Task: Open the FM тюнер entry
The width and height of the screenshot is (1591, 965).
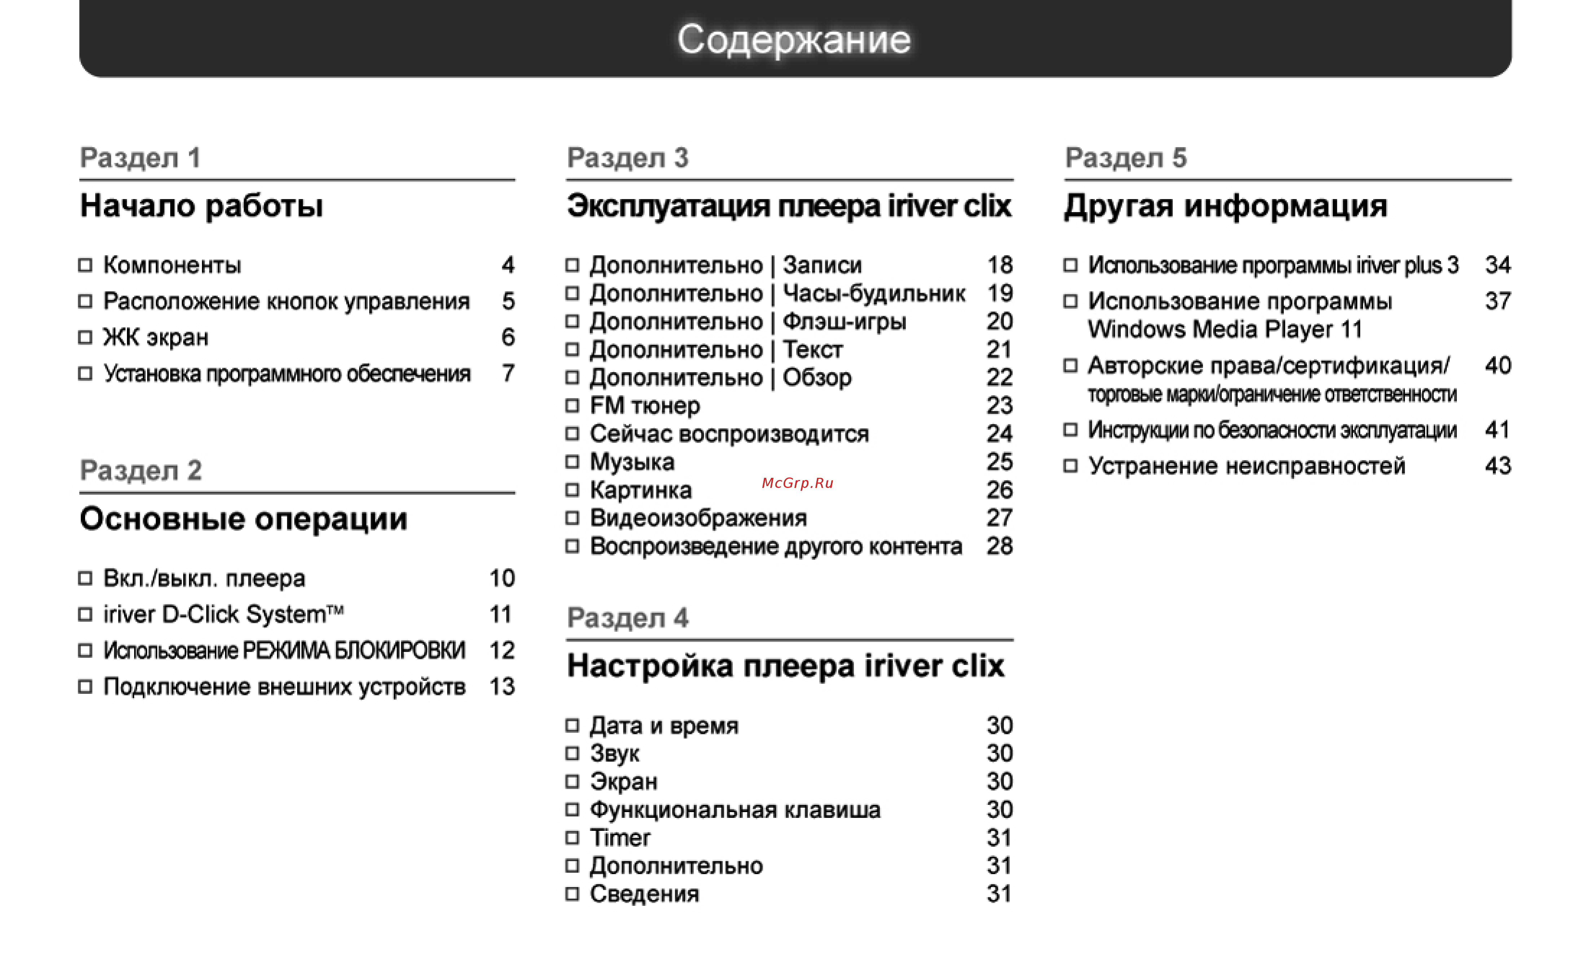Action: [x=644, y=406]
